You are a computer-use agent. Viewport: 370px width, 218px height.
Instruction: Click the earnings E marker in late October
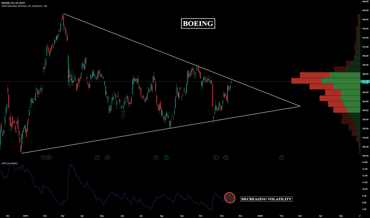[216, 157]
